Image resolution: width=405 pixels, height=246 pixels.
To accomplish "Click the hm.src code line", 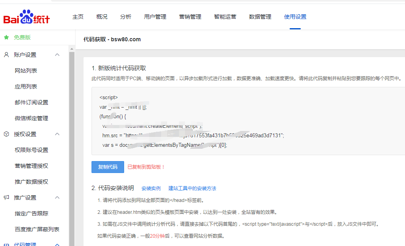I will [193, 135].
